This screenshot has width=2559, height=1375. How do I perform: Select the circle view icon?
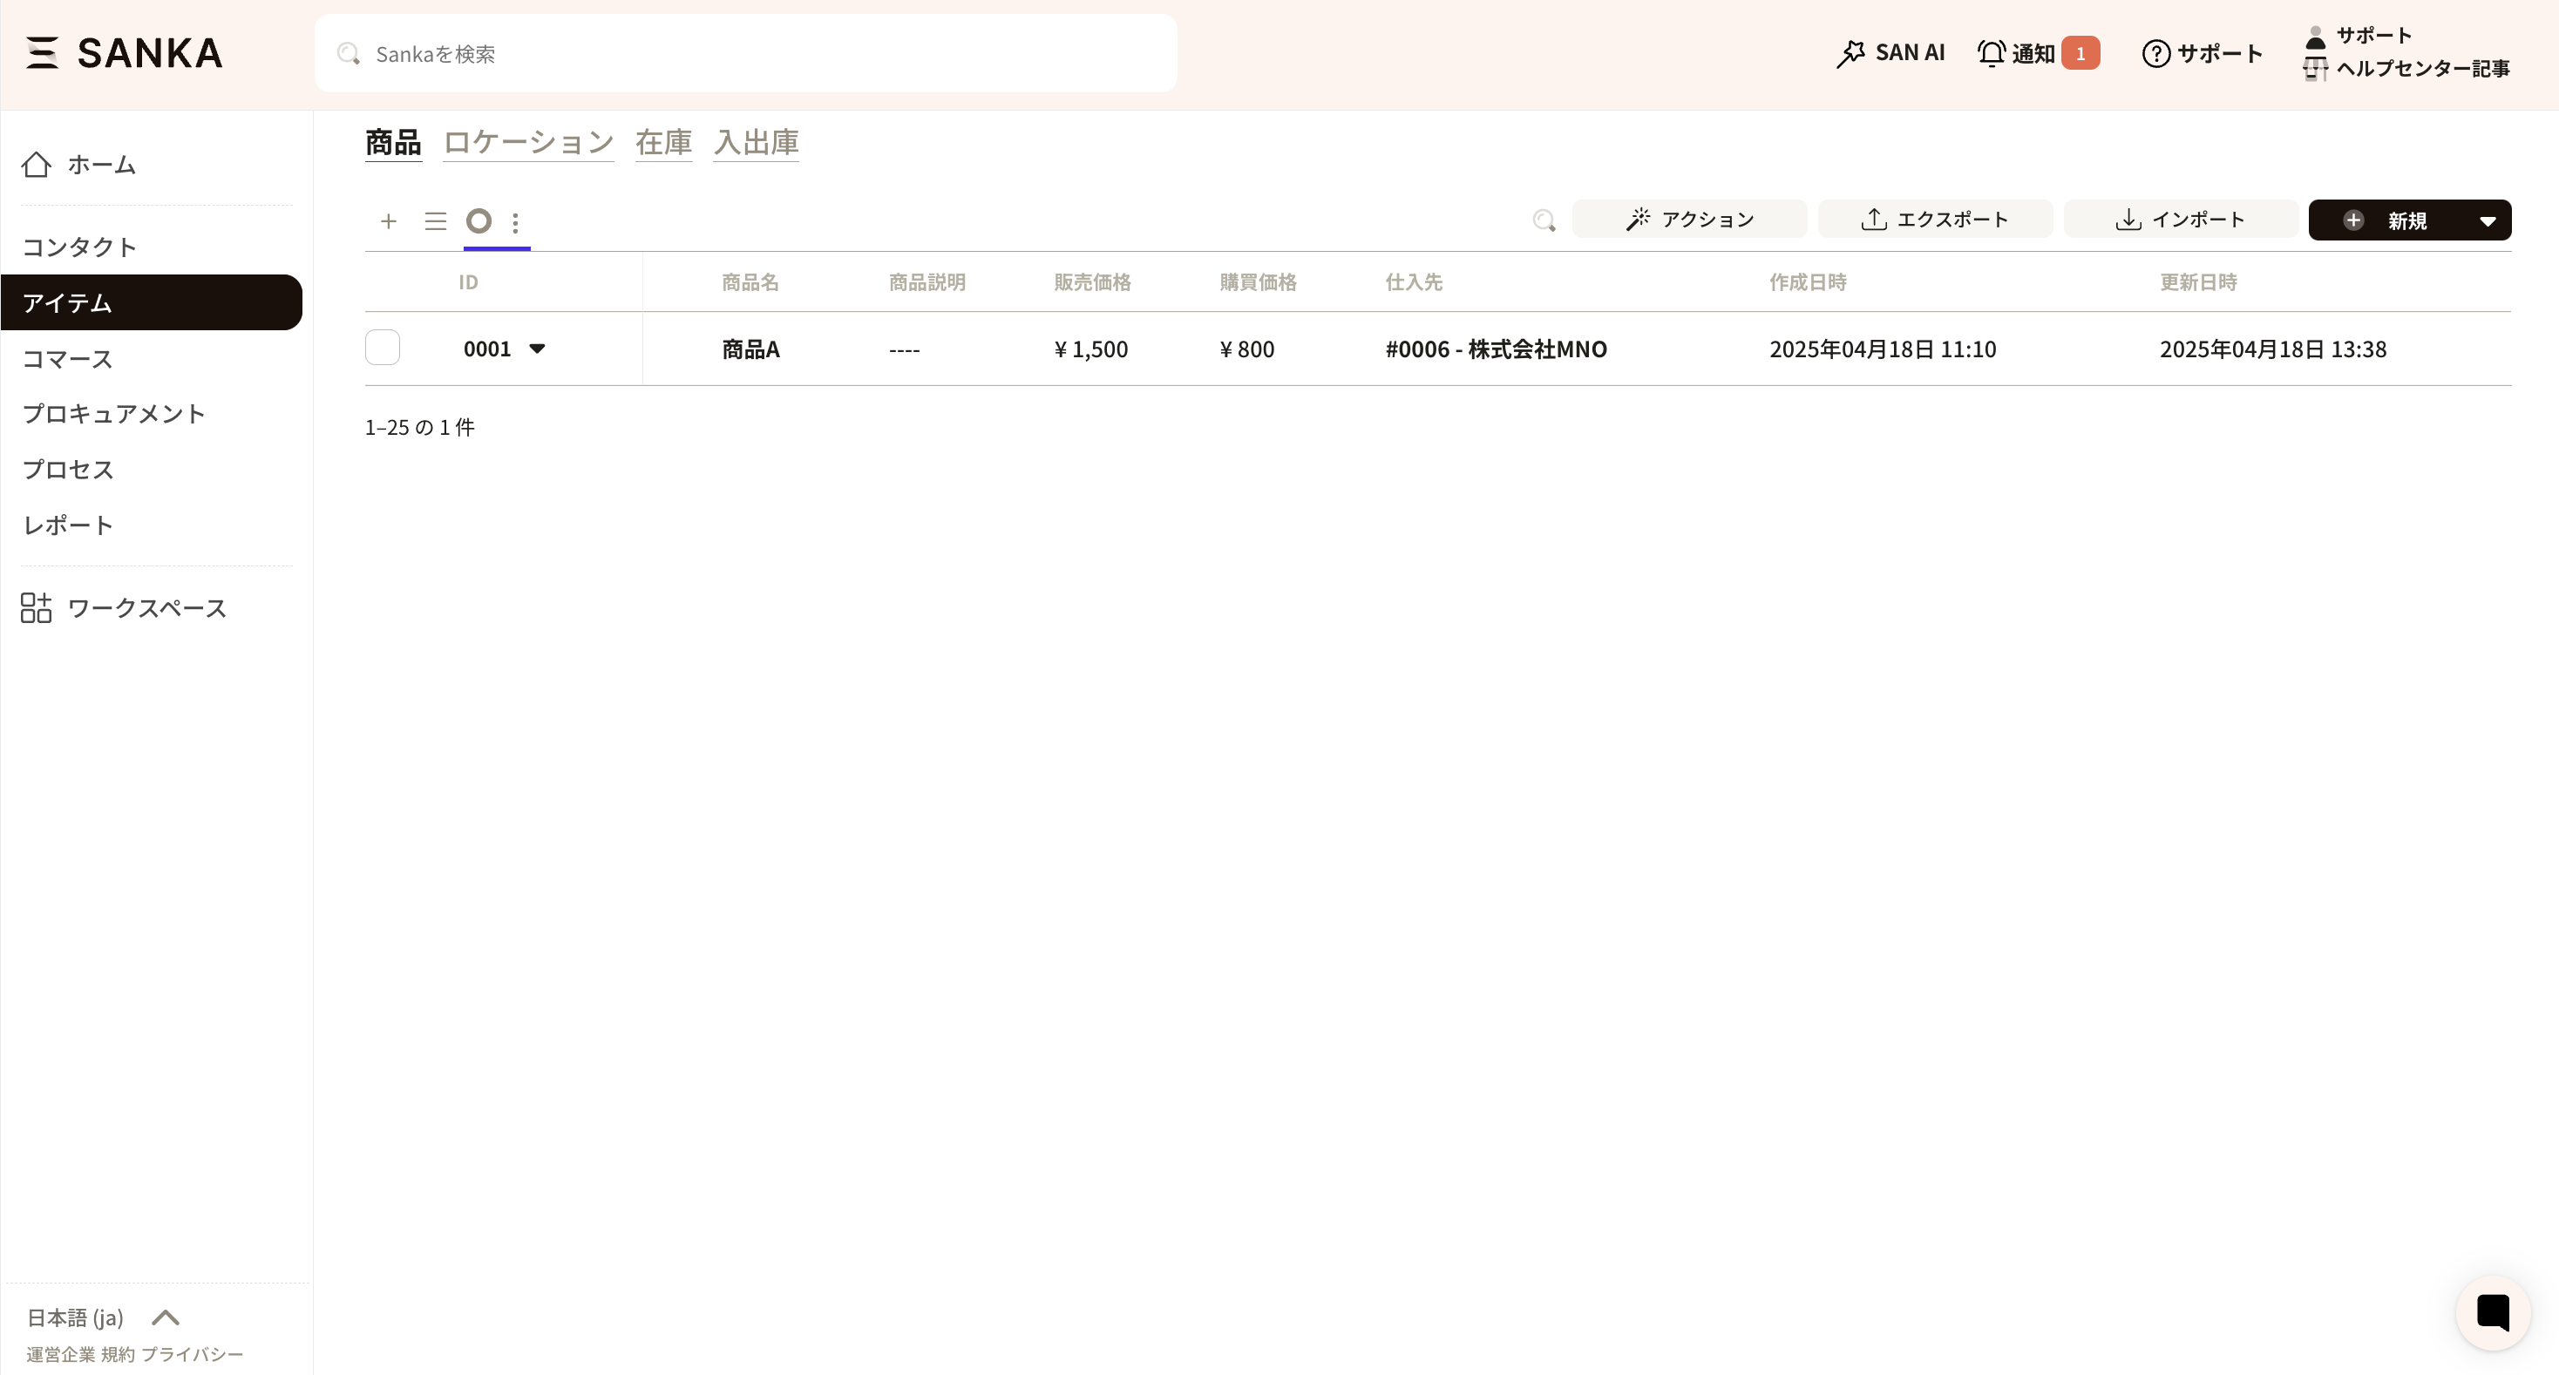click(479, 220)
